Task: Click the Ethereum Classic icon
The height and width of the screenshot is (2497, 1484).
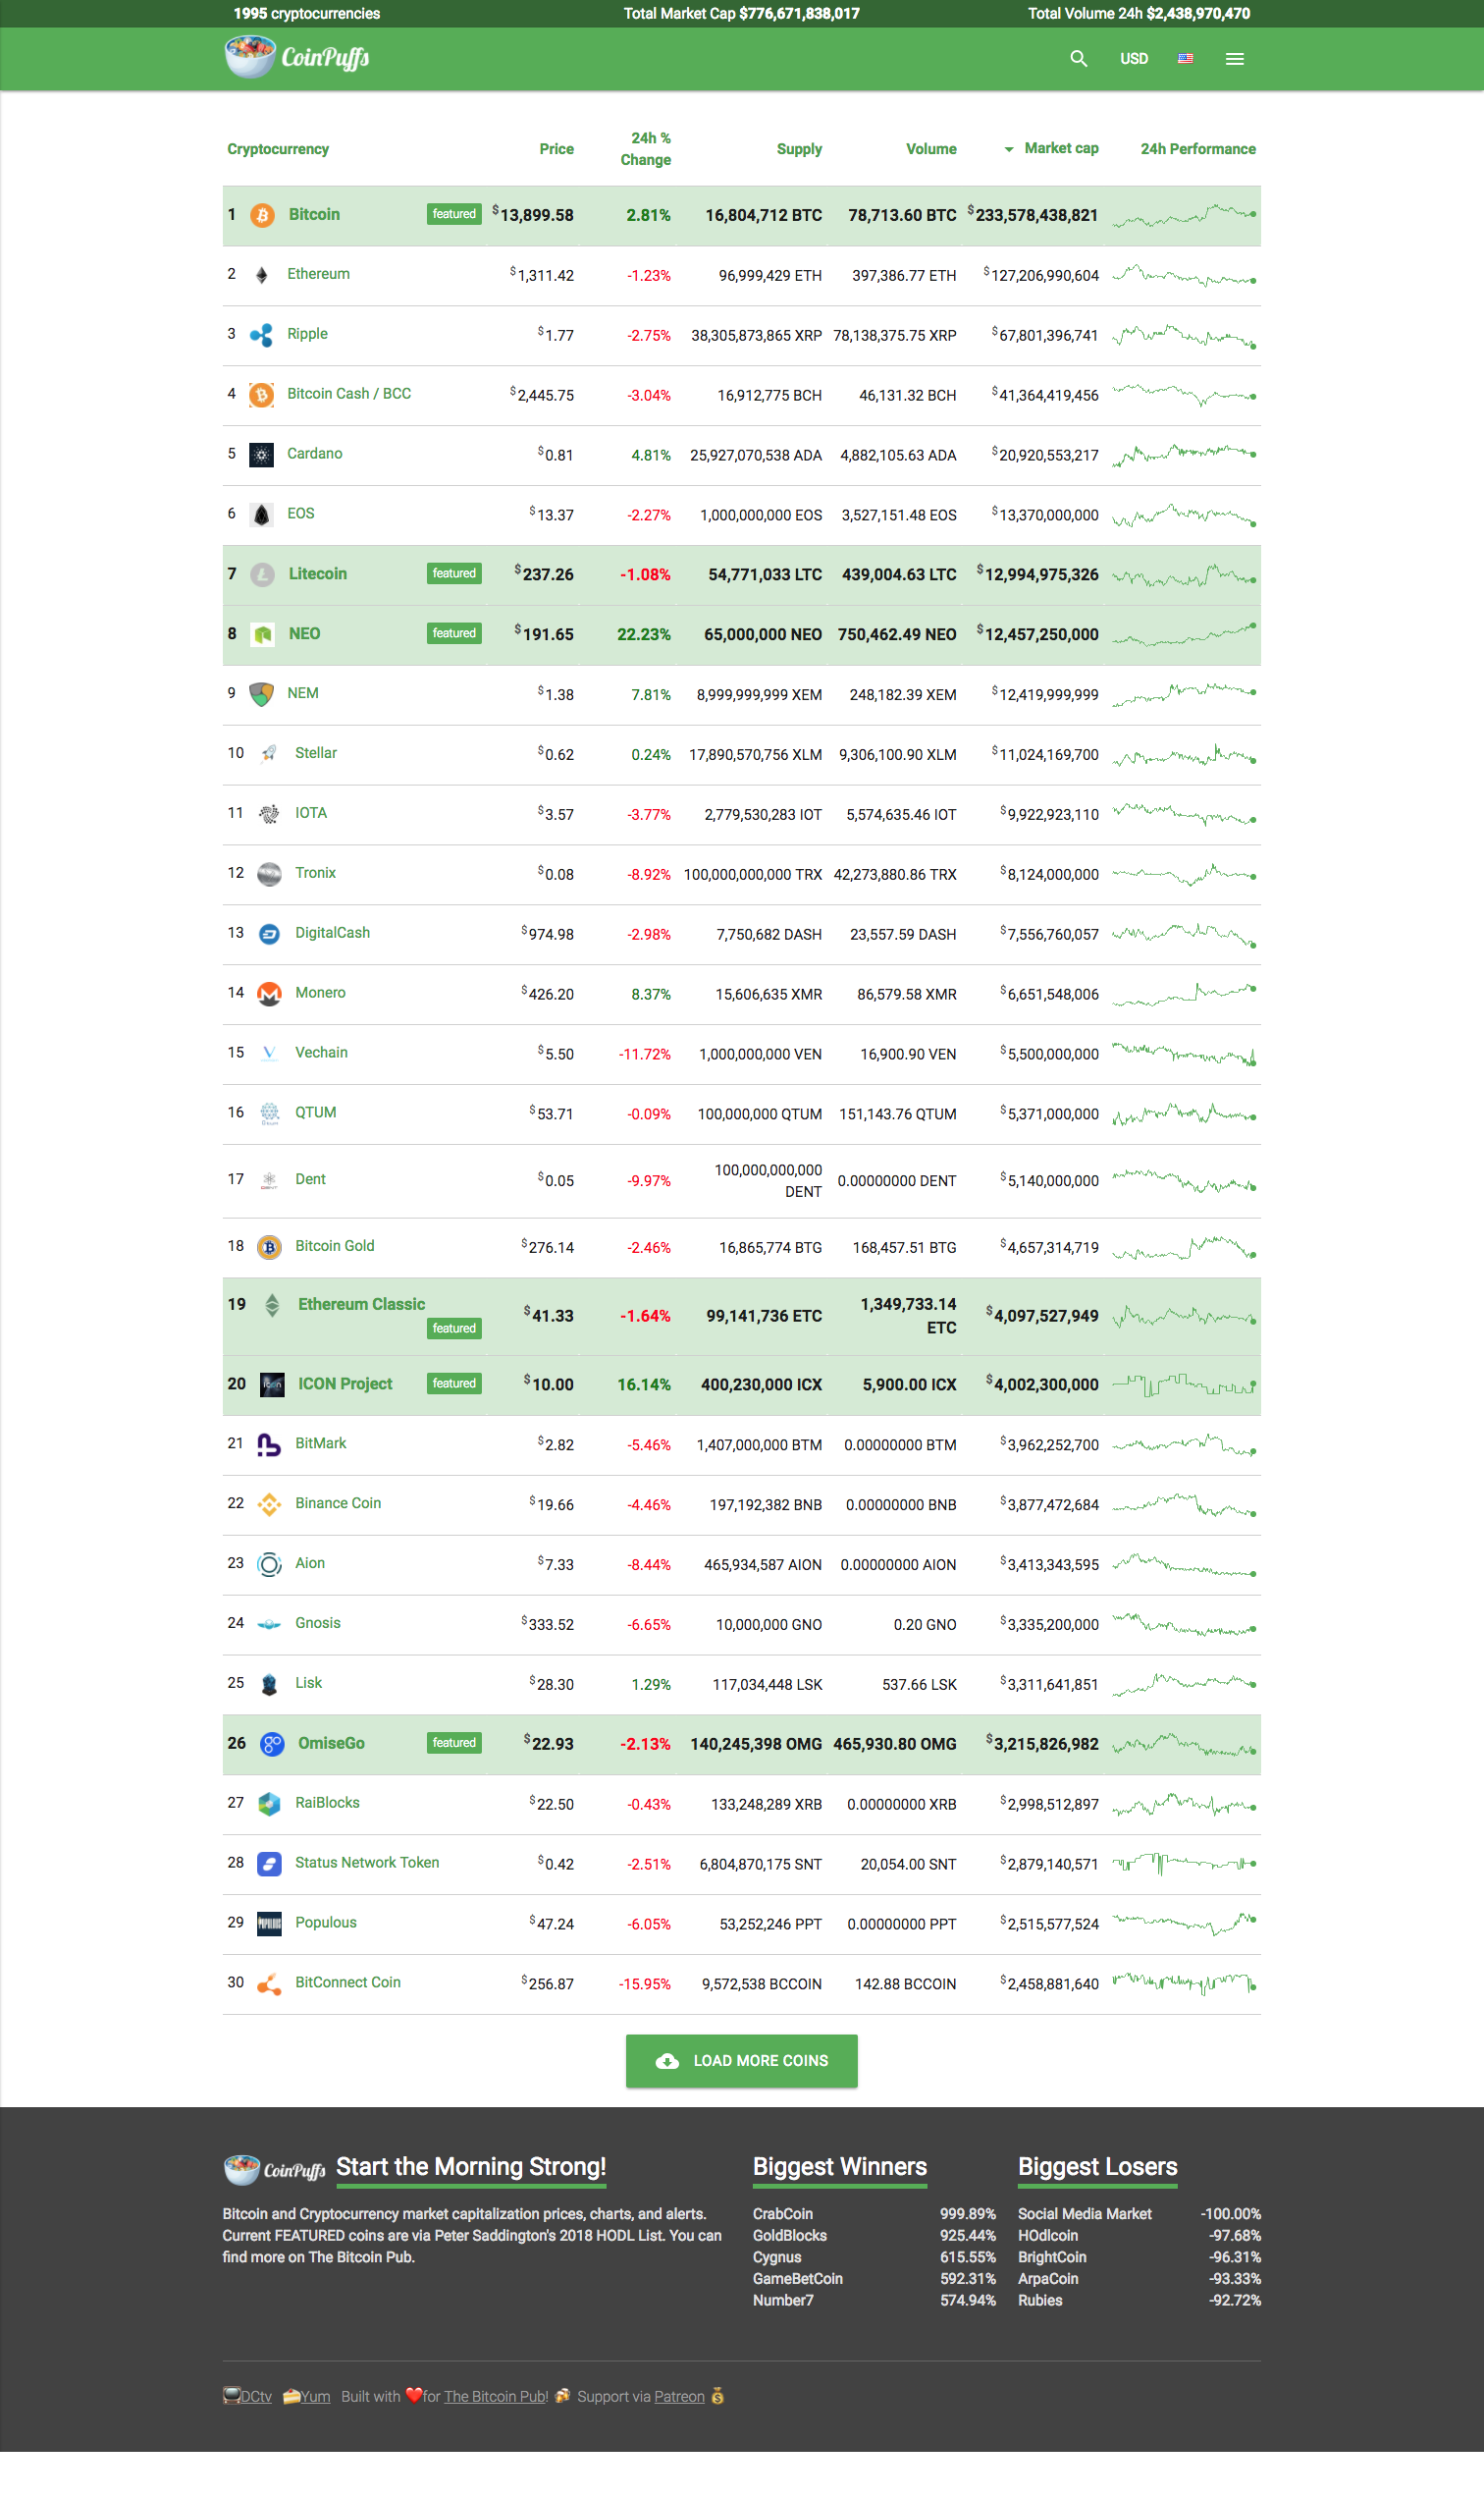Action: point(272,1305)
